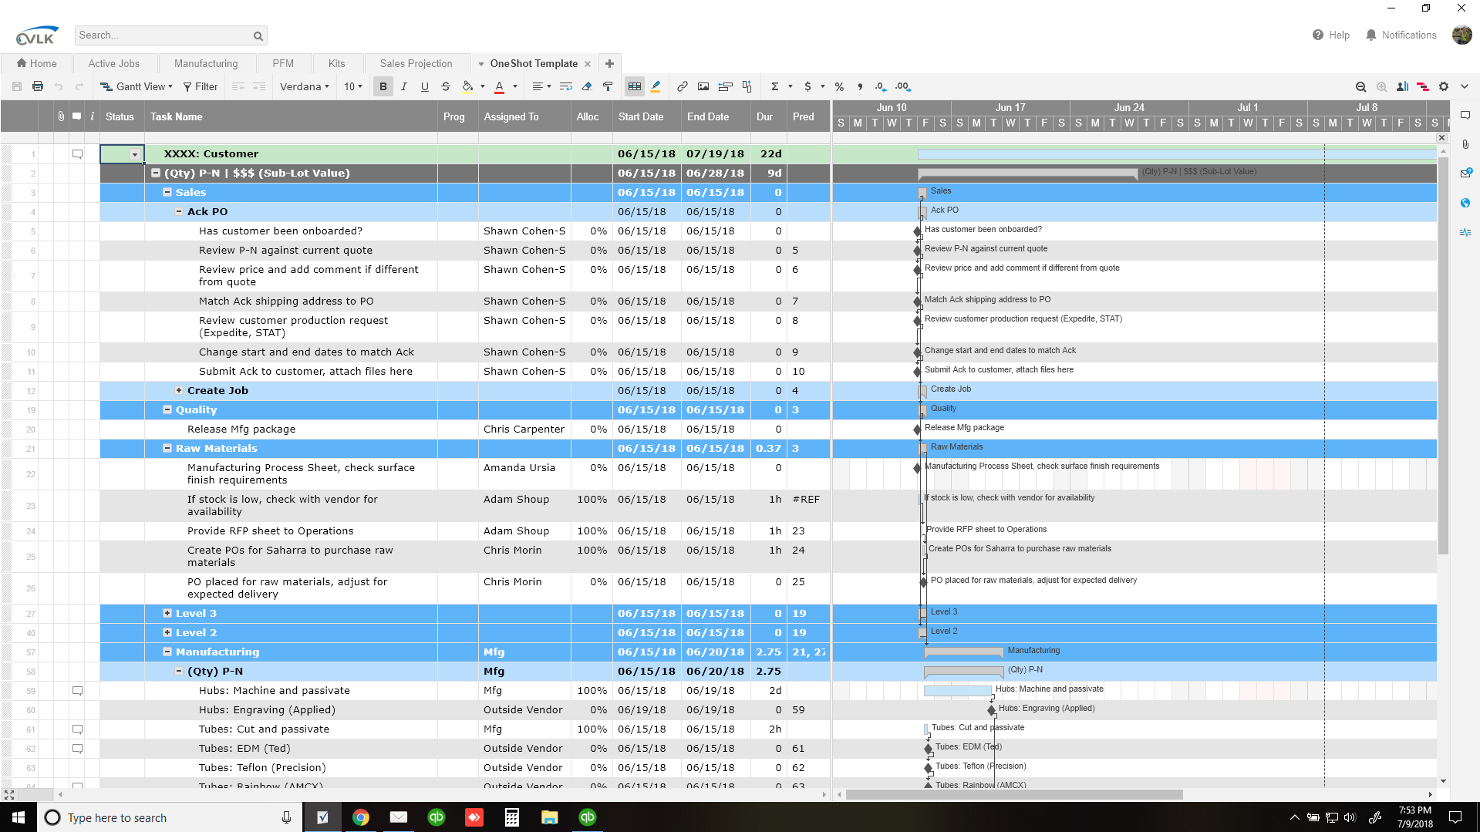
Task: Click the Filter button
Action: (201, 86)
